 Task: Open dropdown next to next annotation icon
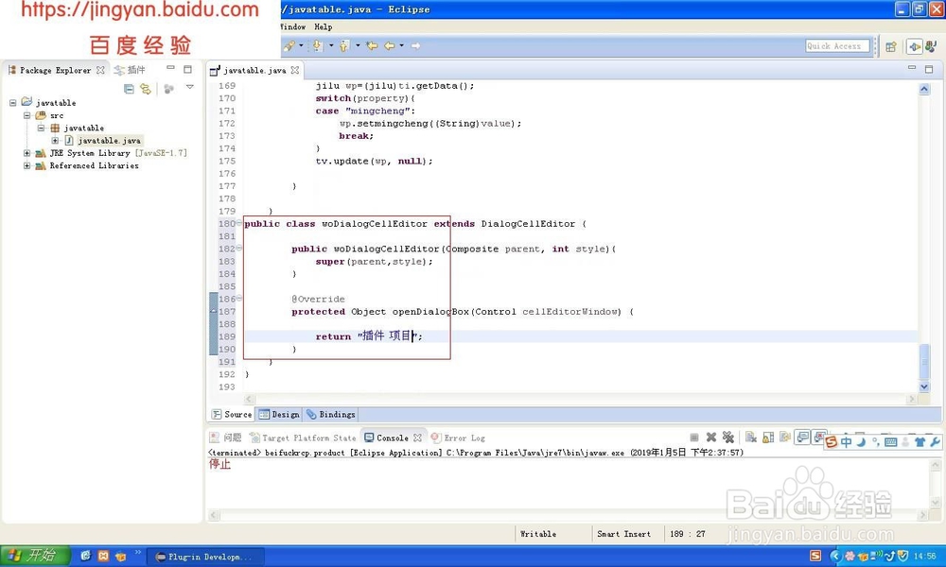(x=330, y=45)
